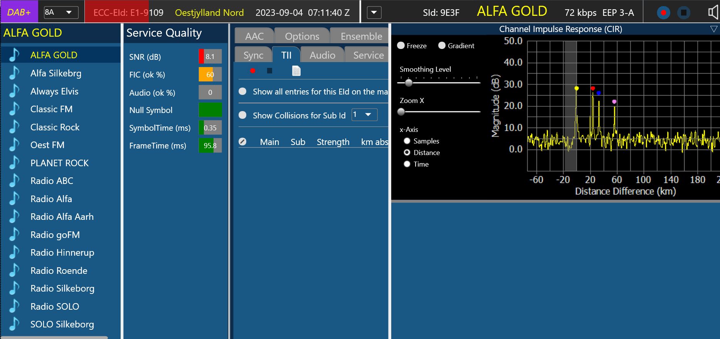The image size is (720, 339).
Task: Click the DAB+ mode button
Action: coord(19,12)
